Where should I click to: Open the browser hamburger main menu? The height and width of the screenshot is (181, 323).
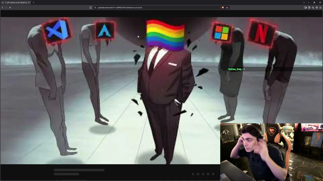tap(320, 8)
